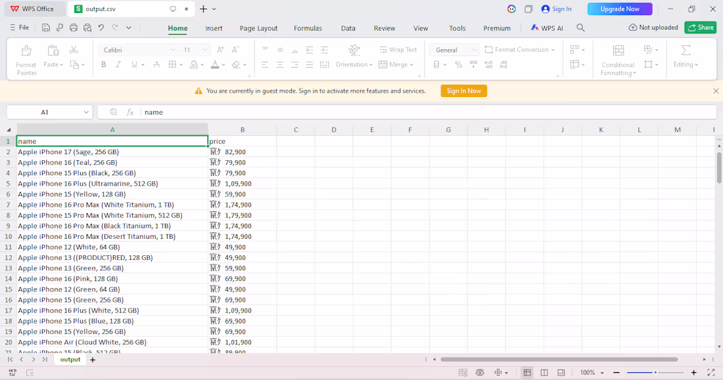Click the Percent style icon
Screen dimensions: 723x380
point(458,65)
